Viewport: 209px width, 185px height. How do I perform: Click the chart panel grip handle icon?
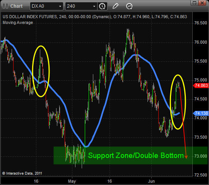click(5, 6)
